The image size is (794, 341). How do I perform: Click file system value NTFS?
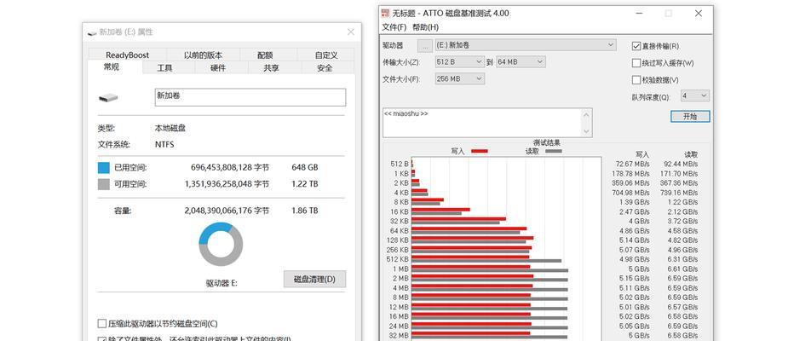coord(164,144)
